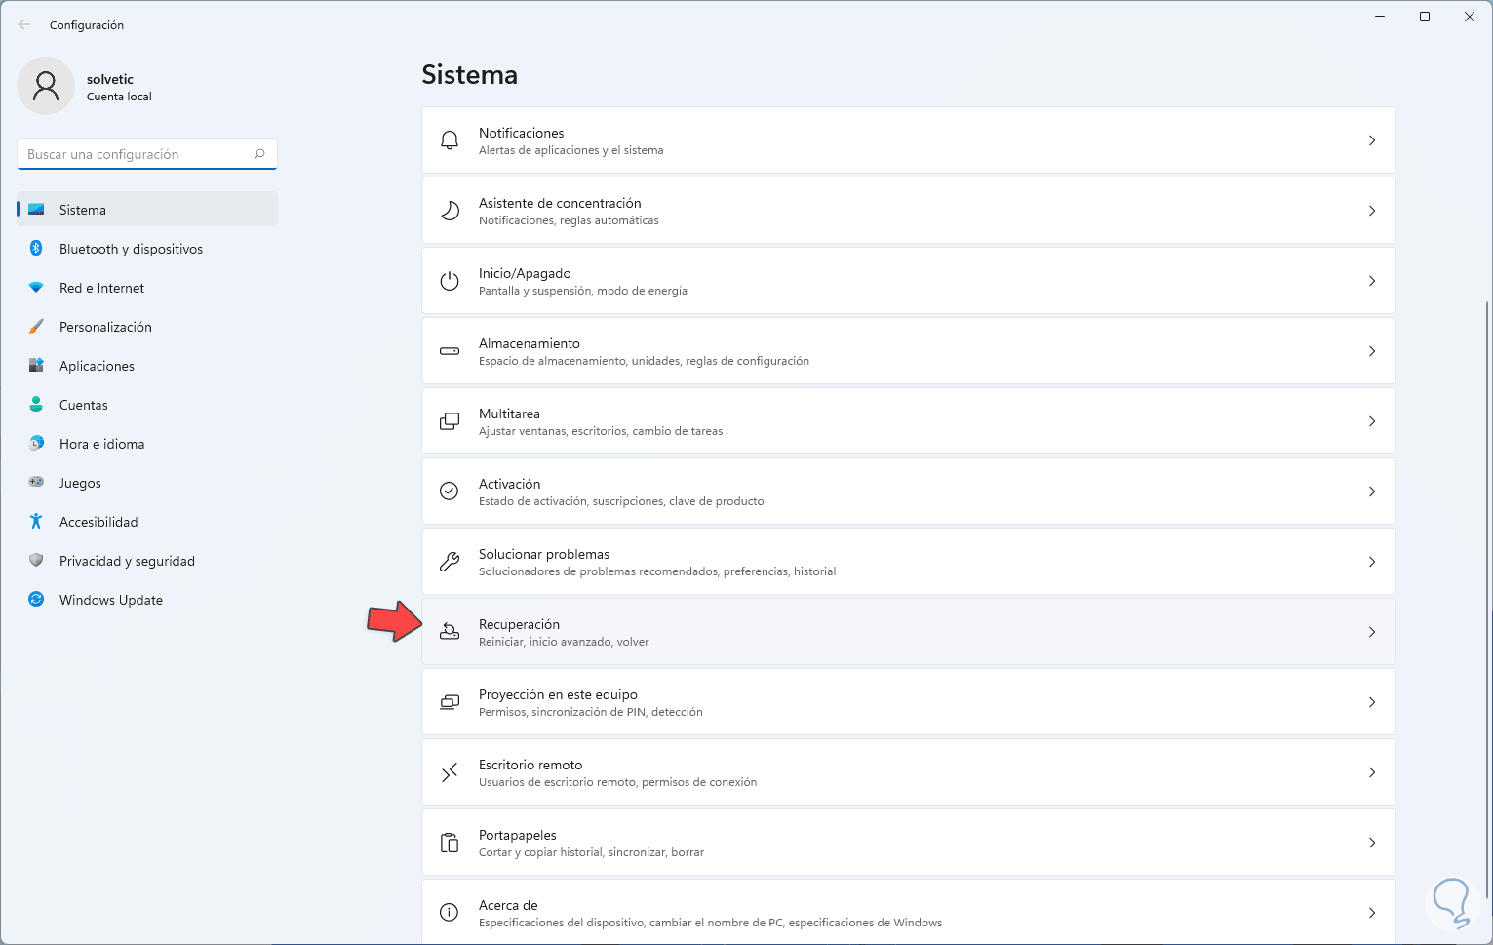
Task: Go to Privacidad y seguridad
Action: pyautogui.click(x=127, y=561)
